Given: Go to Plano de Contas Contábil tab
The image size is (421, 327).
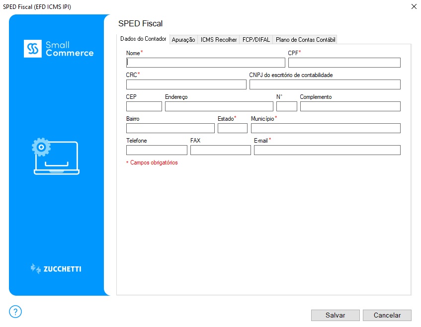Looking at the screenshot, I should (305, 40).
